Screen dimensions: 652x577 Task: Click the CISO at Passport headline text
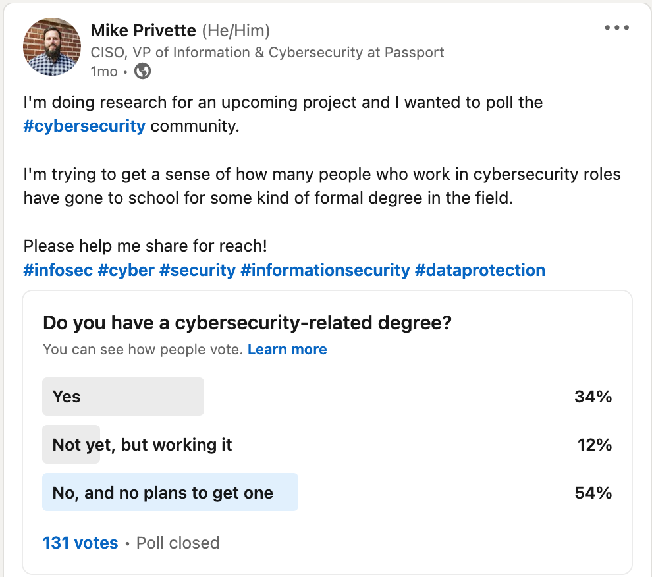(x=267, y=52)
